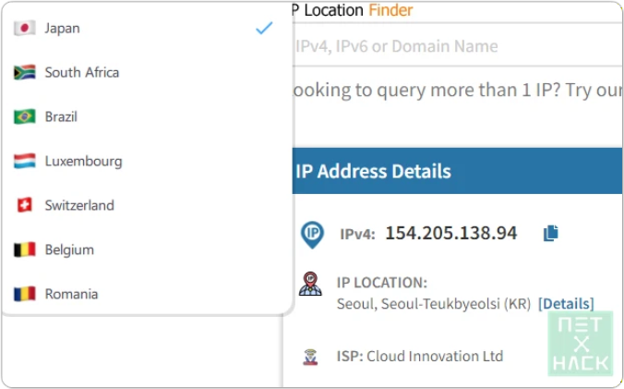Open the Details link for Seoul location
This screenshot has height=389, width=624.
(x=566, y=304)
